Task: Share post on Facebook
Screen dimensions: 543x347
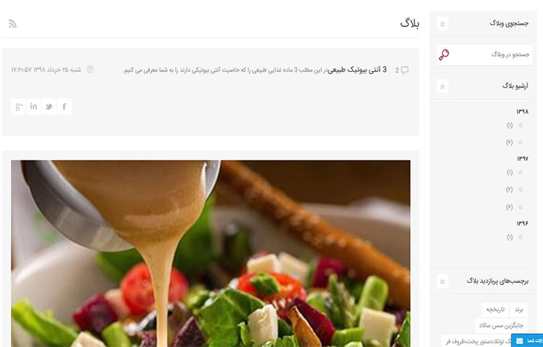Action: (x=64, y=107)
